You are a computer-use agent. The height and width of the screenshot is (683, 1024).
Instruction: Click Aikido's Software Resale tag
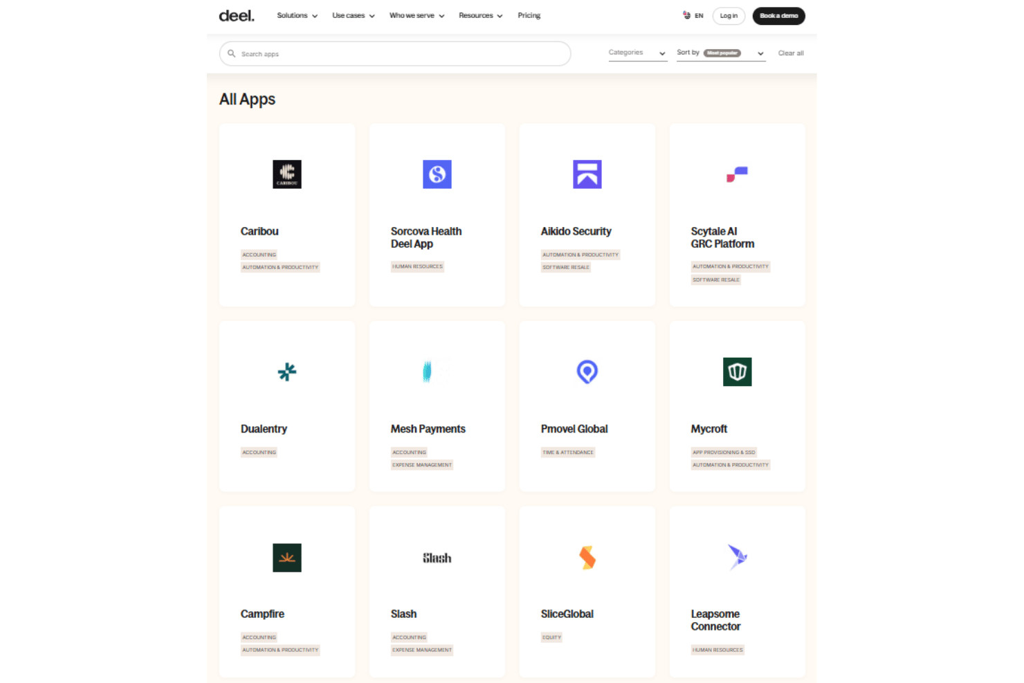[566, 267]
